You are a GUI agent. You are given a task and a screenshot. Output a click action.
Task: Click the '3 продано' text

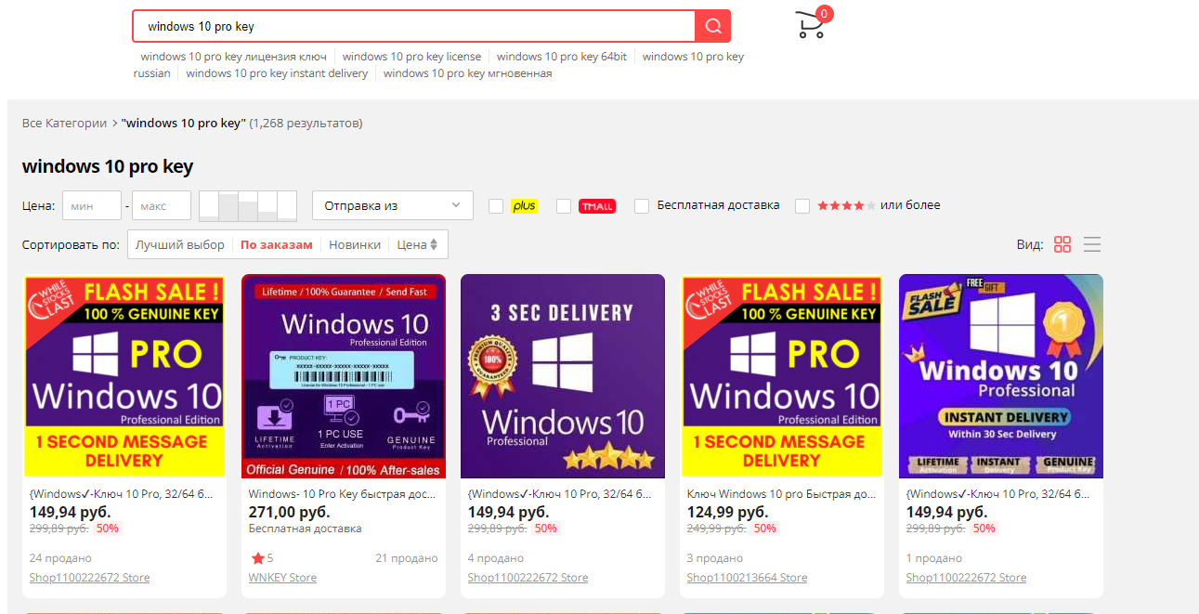pyautogui.click(x=715, y=558)
